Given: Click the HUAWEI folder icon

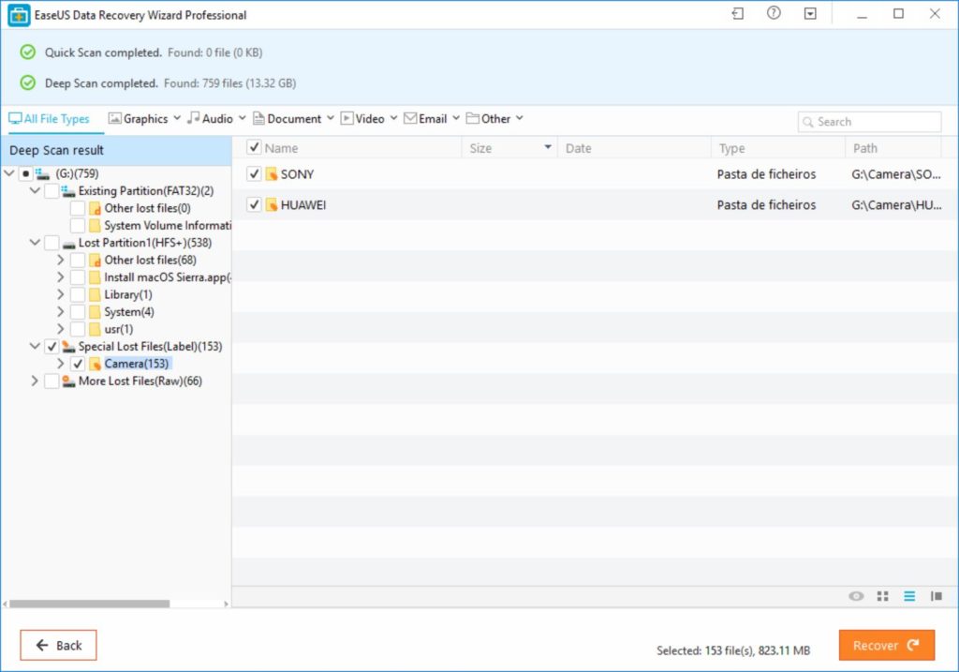Looking at the screenshot, I should pyautogui.click(x=272, y=205).
